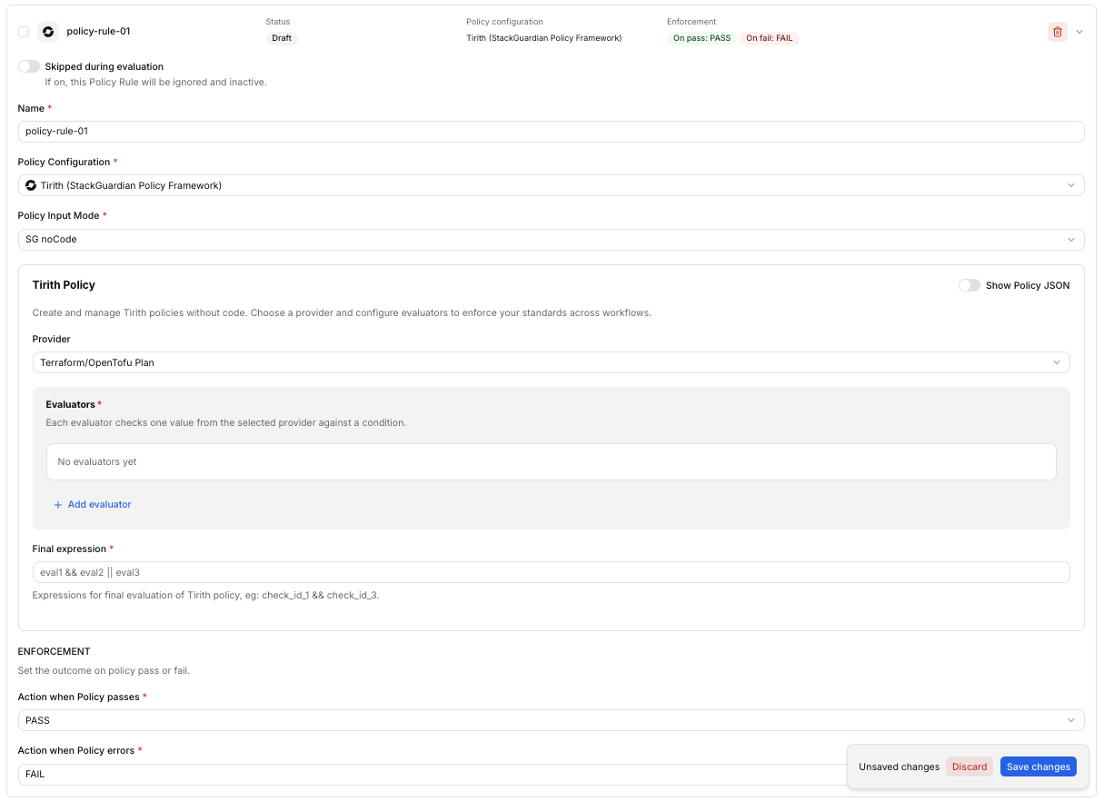Screen dimensions: 1104x801
Task: Click the On fail: FAIL badge
Action: [770, 38]
